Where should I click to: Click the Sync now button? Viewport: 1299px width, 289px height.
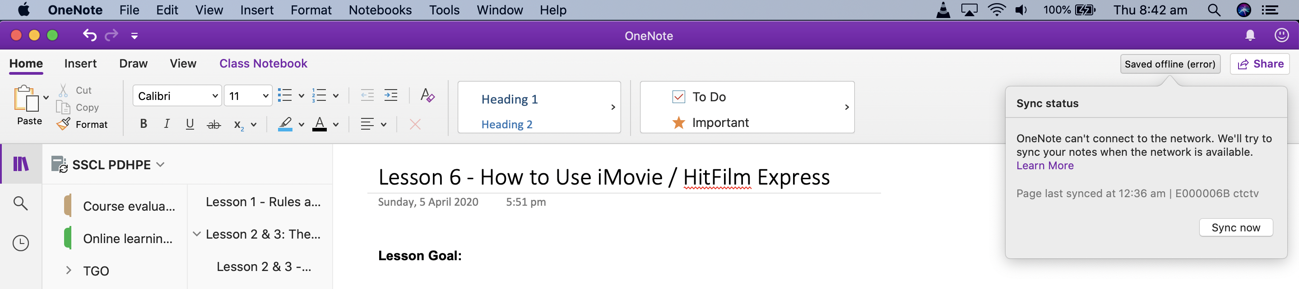(x=1235, y=227)
